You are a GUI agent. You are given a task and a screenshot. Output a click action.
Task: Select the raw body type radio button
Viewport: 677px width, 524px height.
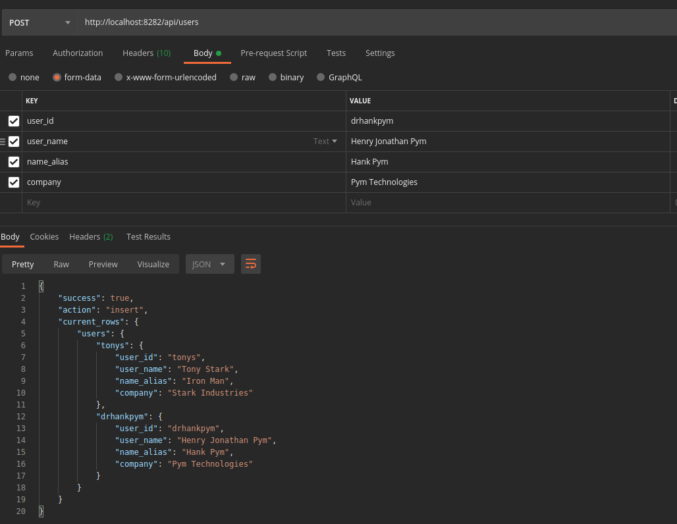coord(234,77)
